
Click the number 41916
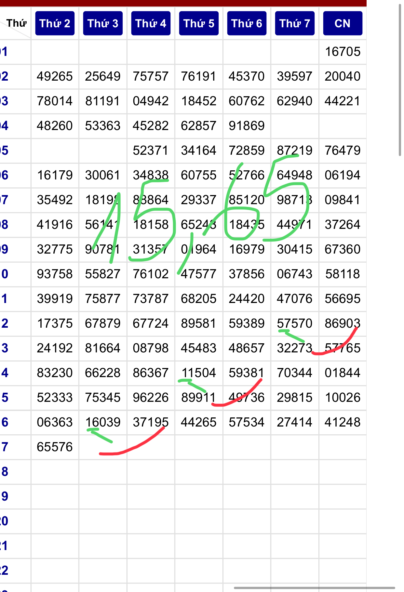55,225
